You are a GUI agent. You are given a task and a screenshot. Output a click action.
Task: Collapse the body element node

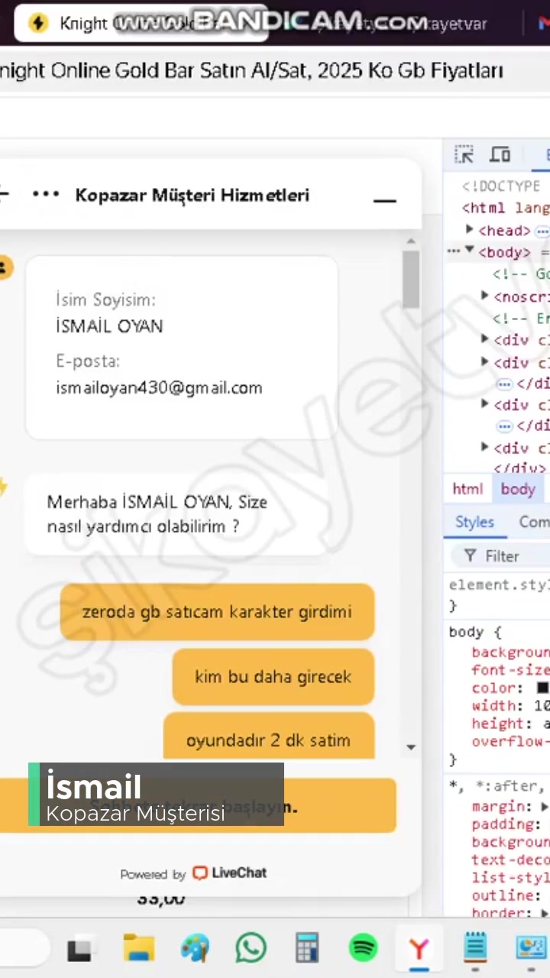[470, 250]
